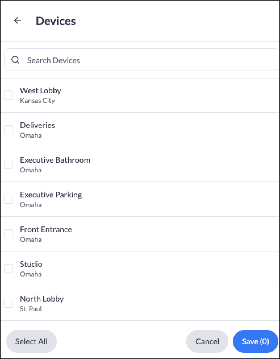This screenshot has width=280, height=359.
Task: Choose the Studio Omaha entry
Action: click(140, 269)
